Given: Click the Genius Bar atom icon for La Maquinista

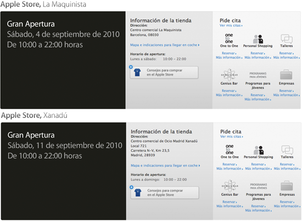Looking at the screenshot, I should (229, 75).
